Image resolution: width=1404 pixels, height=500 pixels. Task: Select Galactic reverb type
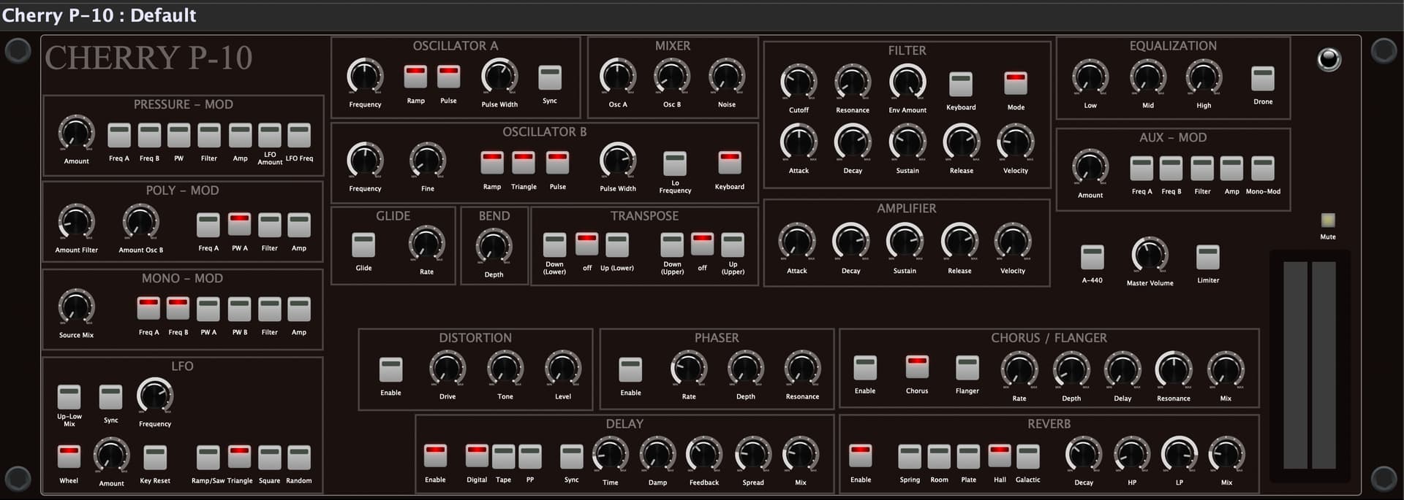(1027, 456)
